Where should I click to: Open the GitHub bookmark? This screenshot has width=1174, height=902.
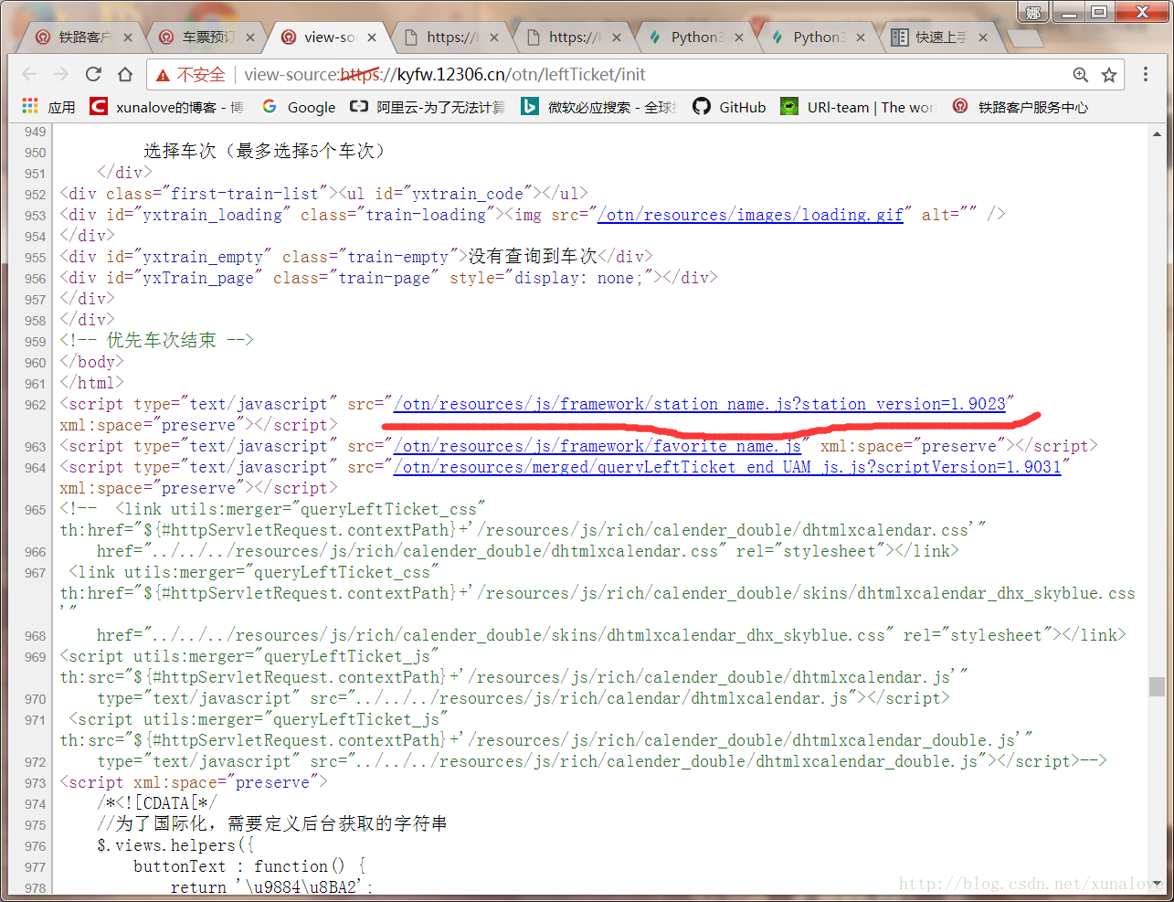tap(729, 107)
